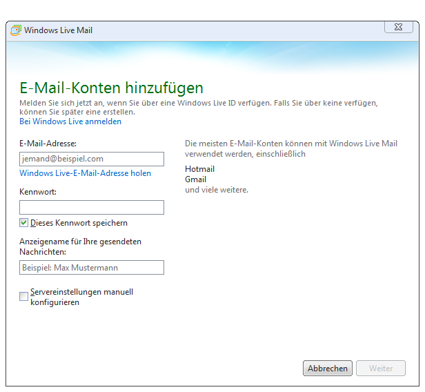Close the Windows Live Mail dialog
Screen dimensions: 425x392
click(x=399, y=27)
